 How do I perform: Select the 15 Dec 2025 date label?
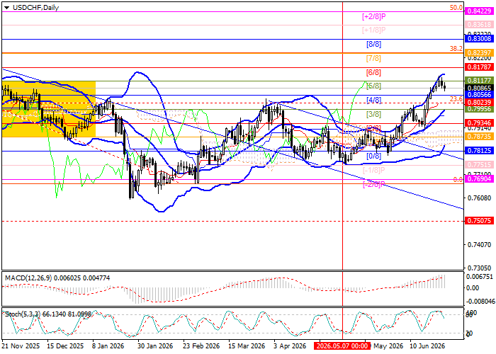[65, 346]
